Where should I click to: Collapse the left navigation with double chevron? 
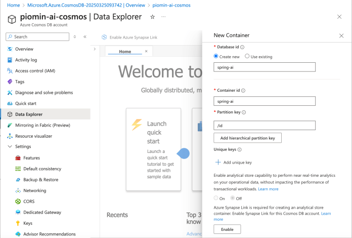coord(85,37)
